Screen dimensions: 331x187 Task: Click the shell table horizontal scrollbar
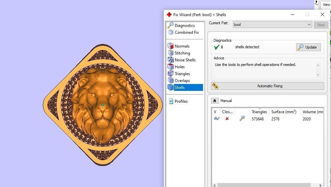point(264,185)
